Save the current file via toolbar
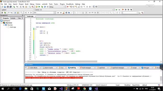Image resolution: width=163 pixels, height=91 pixels. [8, 7]
